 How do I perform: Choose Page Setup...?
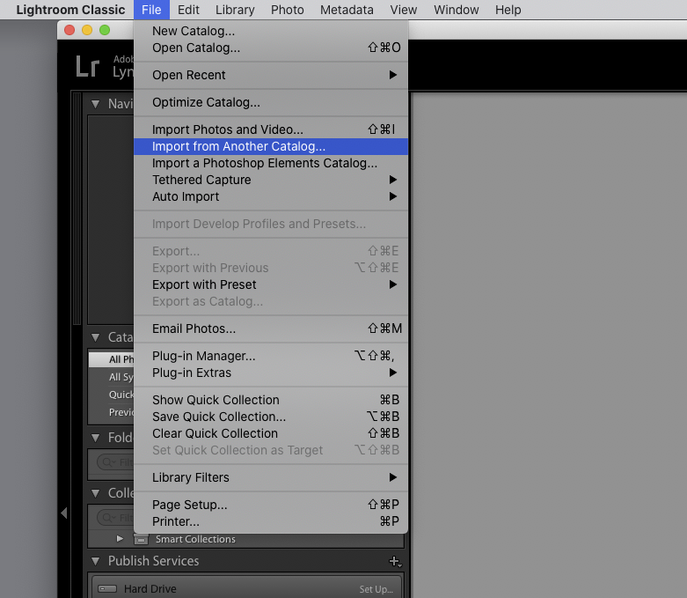271,505
